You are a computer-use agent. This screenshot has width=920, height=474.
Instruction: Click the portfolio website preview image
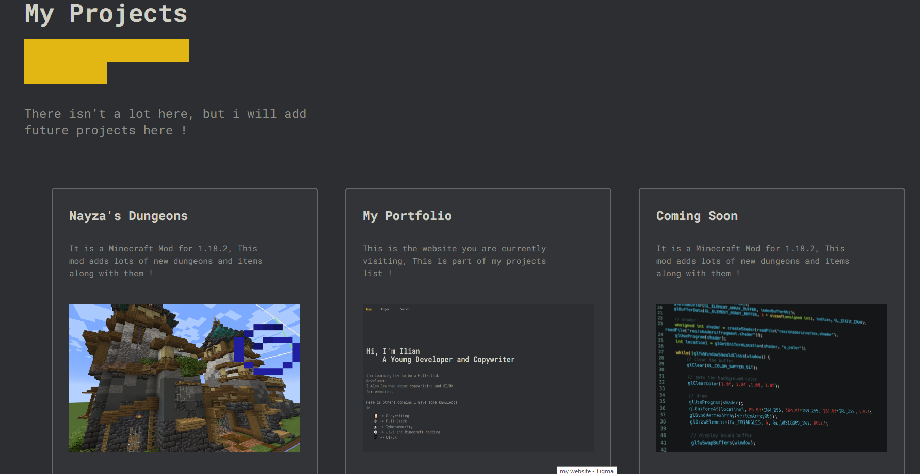coord(478,378)
